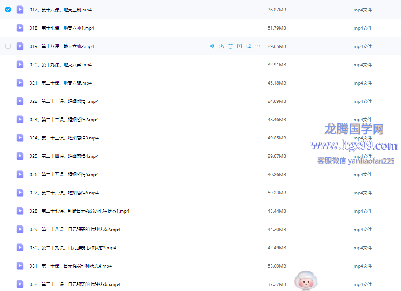
Task: Open file 022、第二十一课、婚姻感情1.mp4
Action: click(x=64, y=101)
